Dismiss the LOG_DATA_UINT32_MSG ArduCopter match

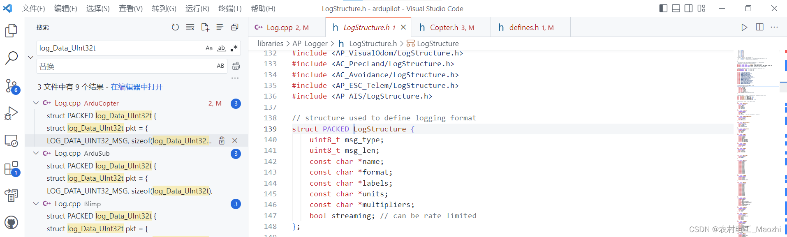(235, 140)
